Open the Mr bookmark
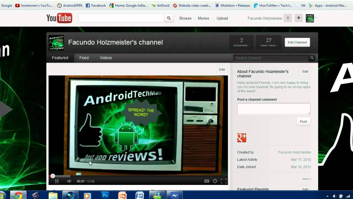 301,6
